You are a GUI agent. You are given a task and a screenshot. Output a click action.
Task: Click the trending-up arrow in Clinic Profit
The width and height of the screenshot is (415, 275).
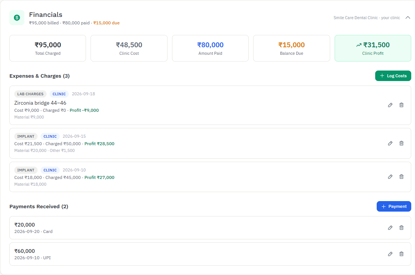click(359, 45)
